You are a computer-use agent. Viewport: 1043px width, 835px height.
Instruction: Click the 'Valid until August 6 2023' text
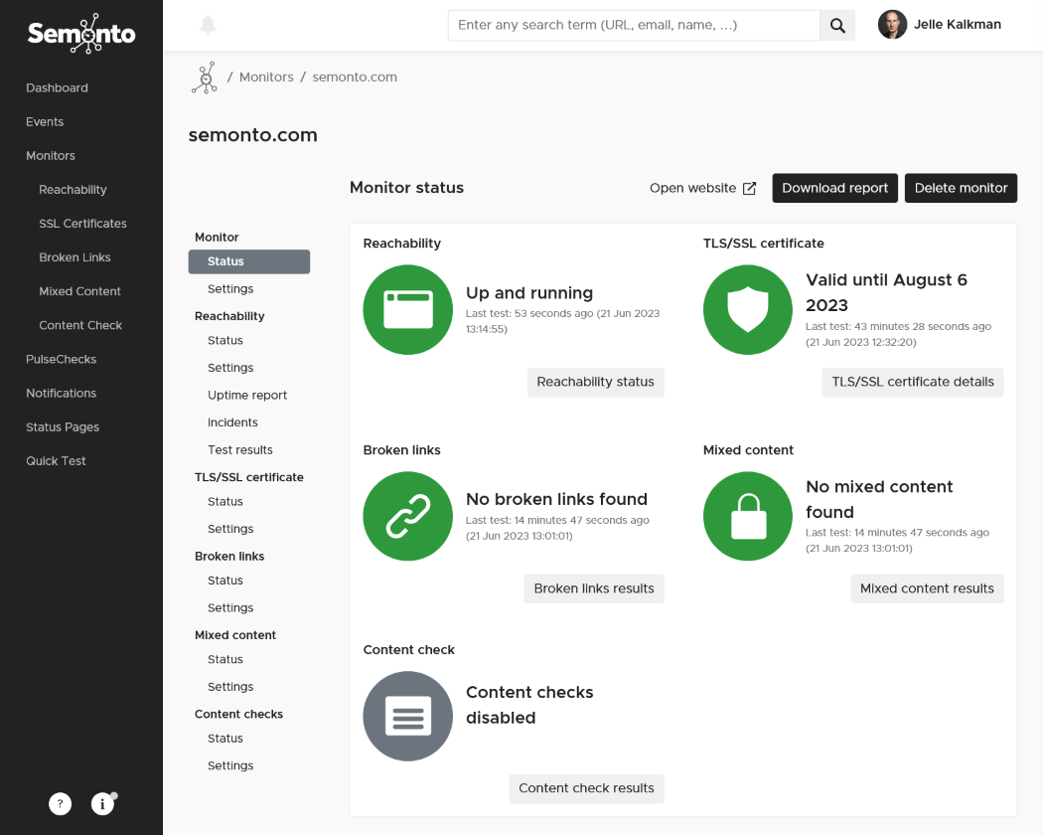[886, 292]
